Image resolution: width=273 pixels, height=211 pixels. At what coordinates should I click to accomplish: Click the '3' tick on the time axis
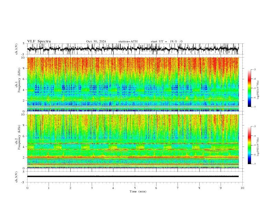(92, 188)
